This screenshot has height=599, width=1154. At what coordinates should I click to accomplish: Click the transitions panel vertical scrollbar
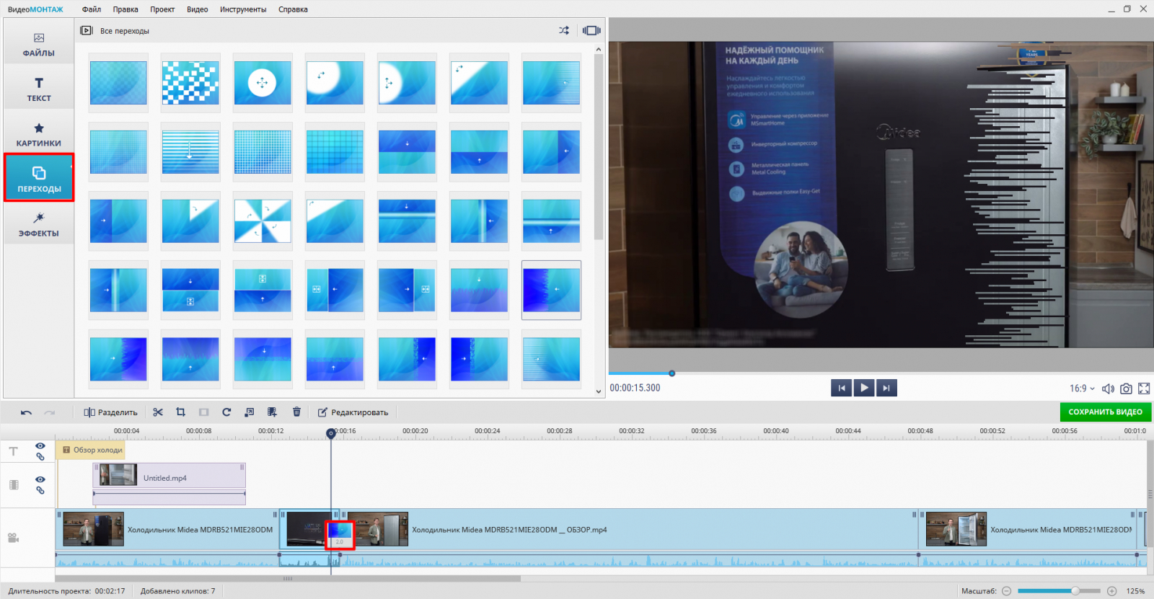599,148
